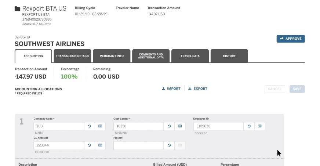Click the Cost Center field containing 10350
Viewport: 320px width, 166px height.
[x=138, y=126]
